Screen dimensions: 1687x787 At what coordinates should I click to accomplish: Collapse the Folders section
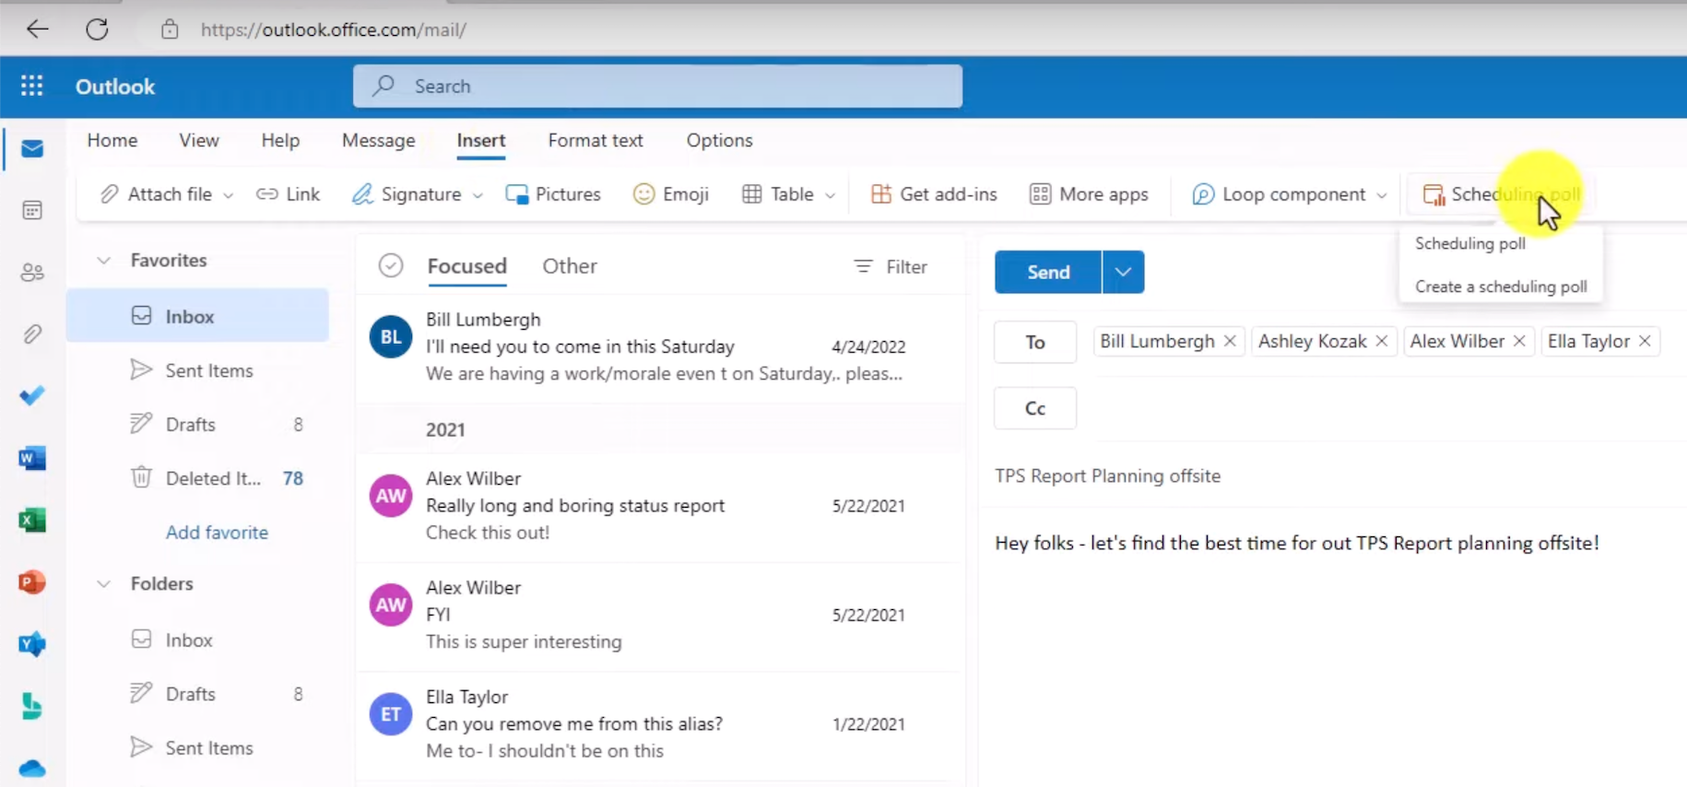click(x=103, y=583)
